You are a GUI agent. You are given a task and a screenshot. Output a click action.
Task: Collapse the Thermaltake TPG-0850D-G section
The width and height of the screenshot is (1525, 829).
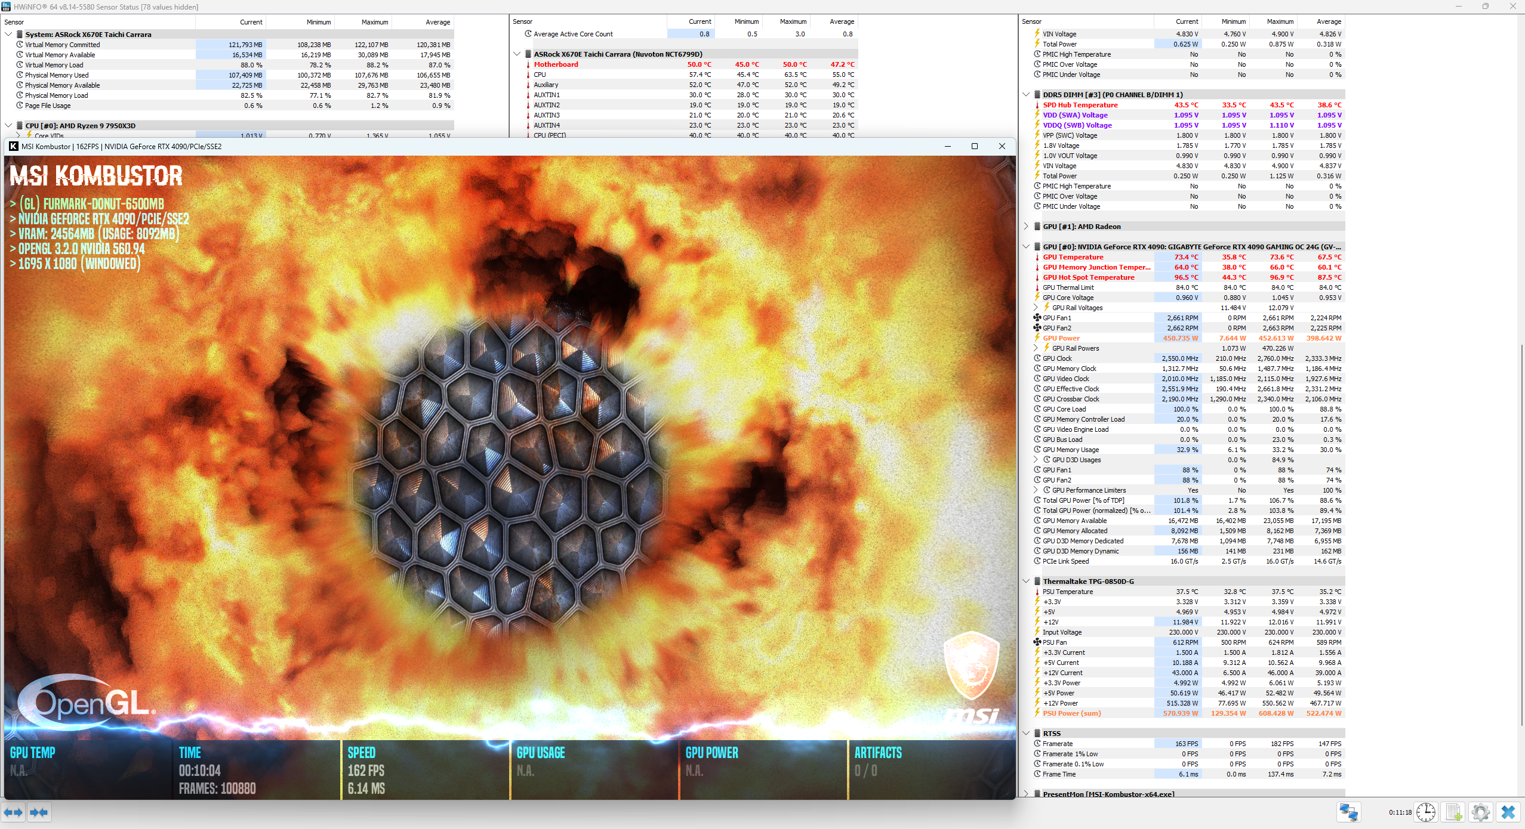tap(1026, 581)
